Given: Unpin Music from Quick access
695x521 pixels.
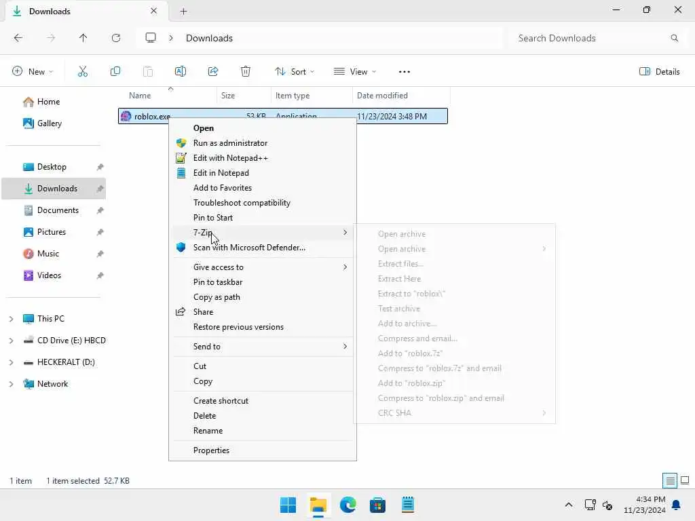Looking at the screenshot, I should pyautogui.click(x=100, y=254).
